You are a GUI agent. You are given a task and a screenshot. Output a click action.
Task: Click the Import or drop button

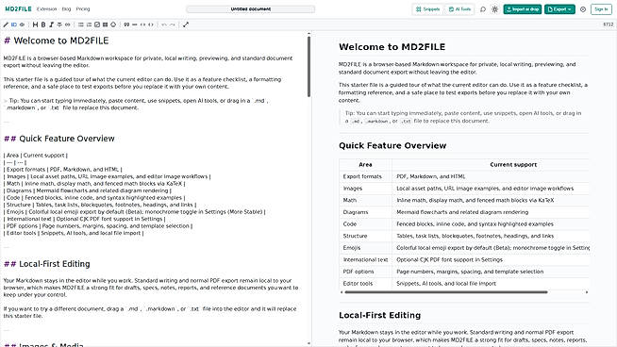[x=522, y=9]
